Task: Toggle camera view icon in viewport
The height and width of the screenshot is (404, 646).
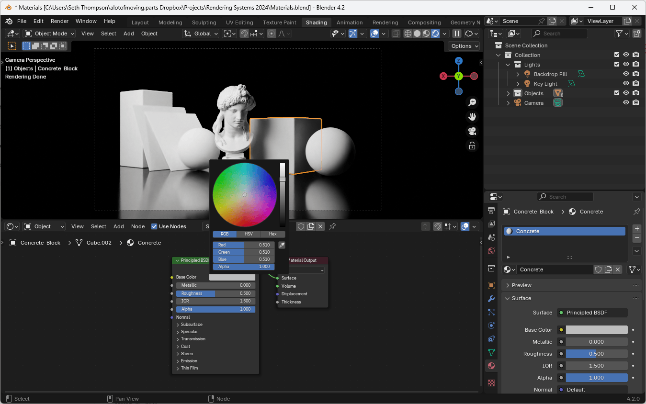Action: (472, 131)
